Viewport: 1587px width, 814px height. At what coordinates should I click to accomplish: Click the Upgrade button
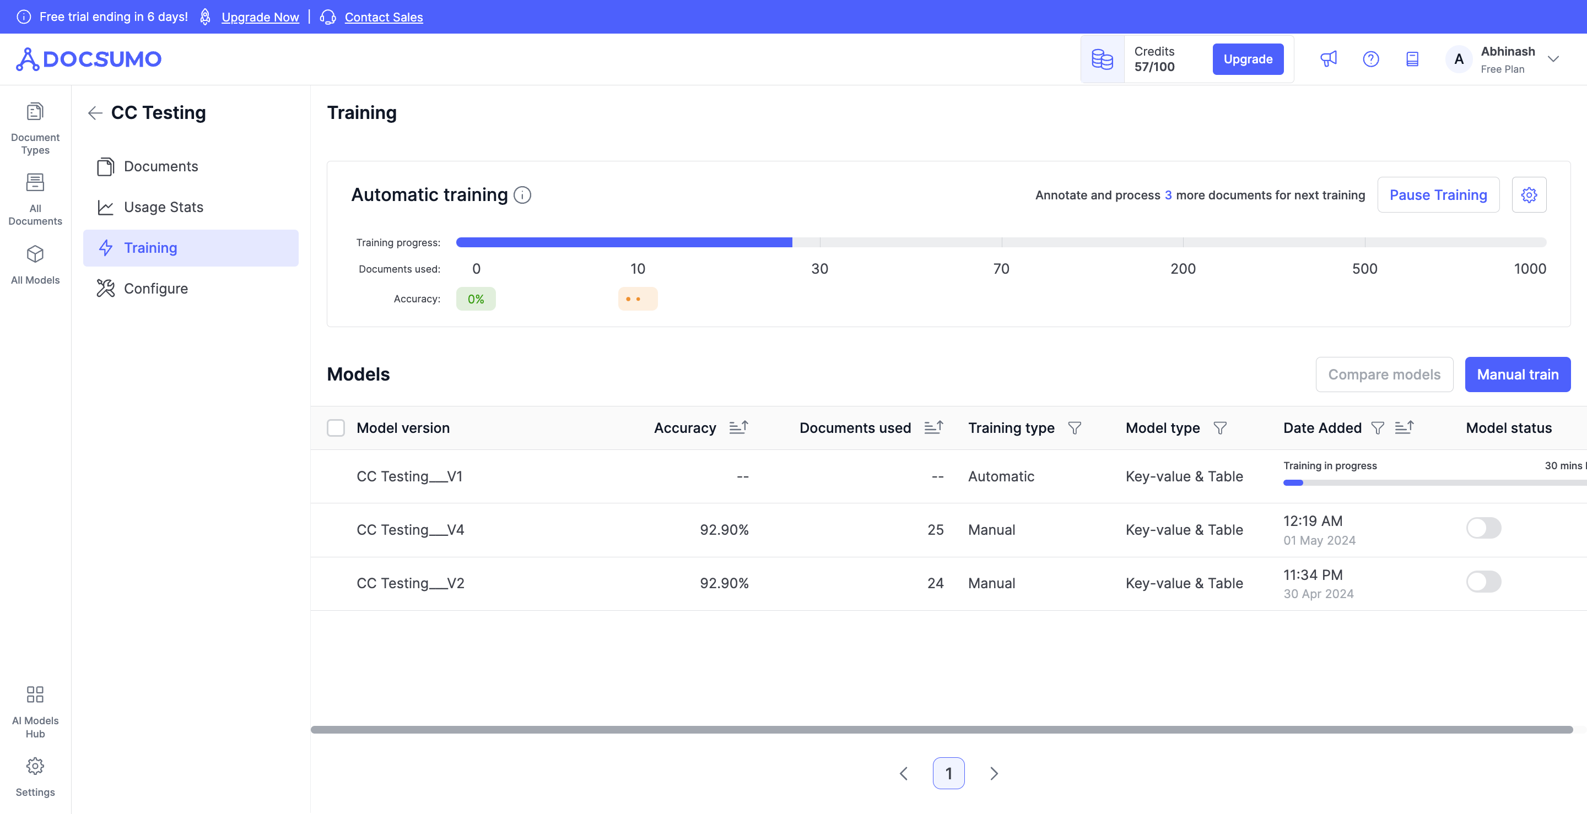pos(1248,59)
